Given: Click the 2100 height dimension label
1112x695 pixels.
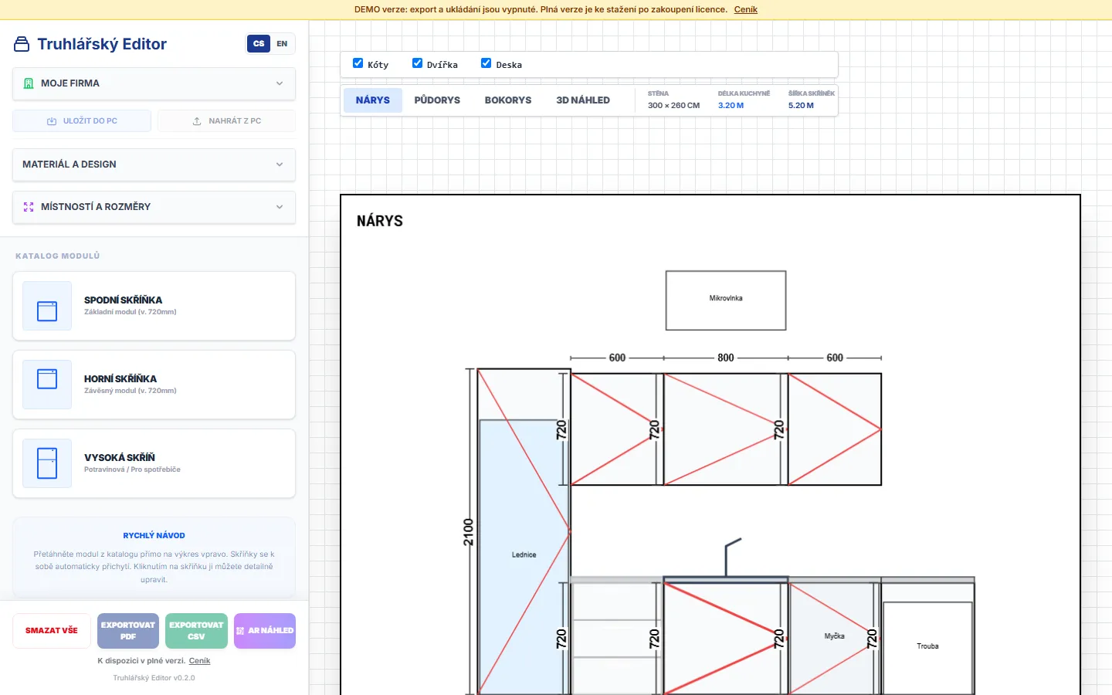Looking at the screenshot, I should 468,532.
